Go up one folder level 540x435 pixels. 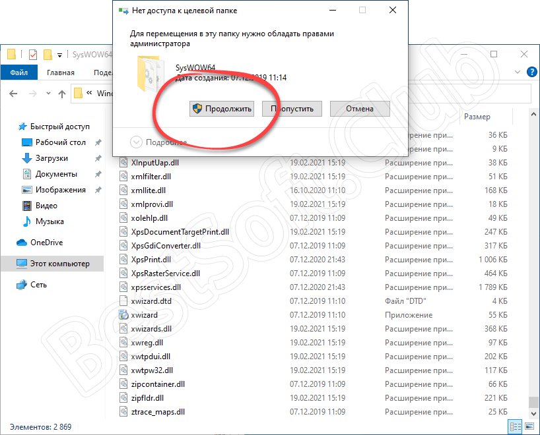pyautogui.click(x=62, y=94)
